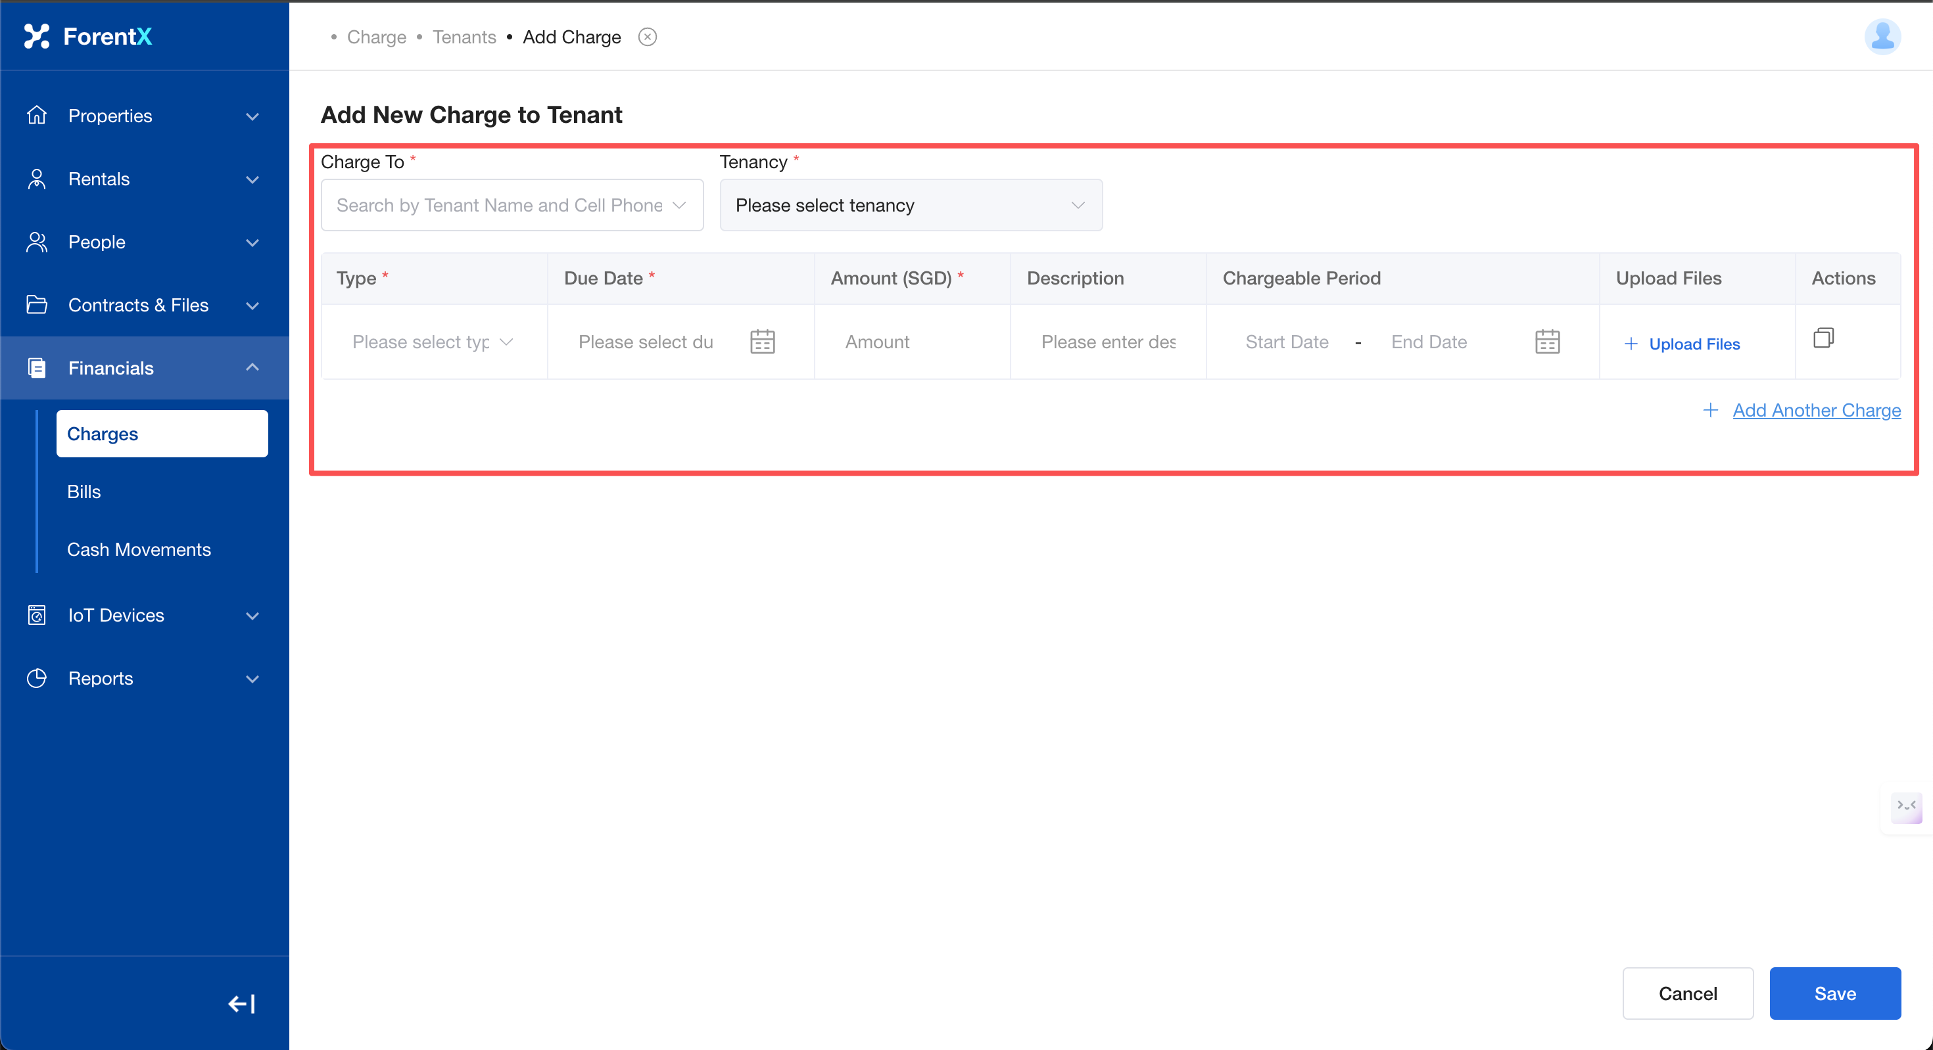Screen dimensions: 1933x1050
Task: Go to Bills in the sidebar
Action: [84, 492]
